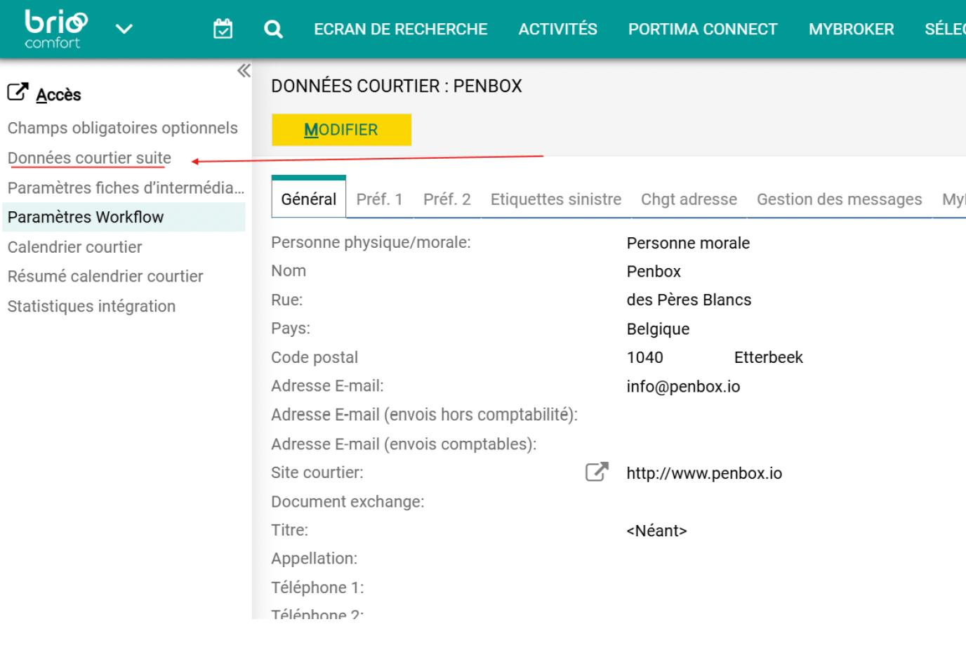Screen dimensions: 966x650
Task: Click the des Pères Blancs street value
Action: pos(689,300)
